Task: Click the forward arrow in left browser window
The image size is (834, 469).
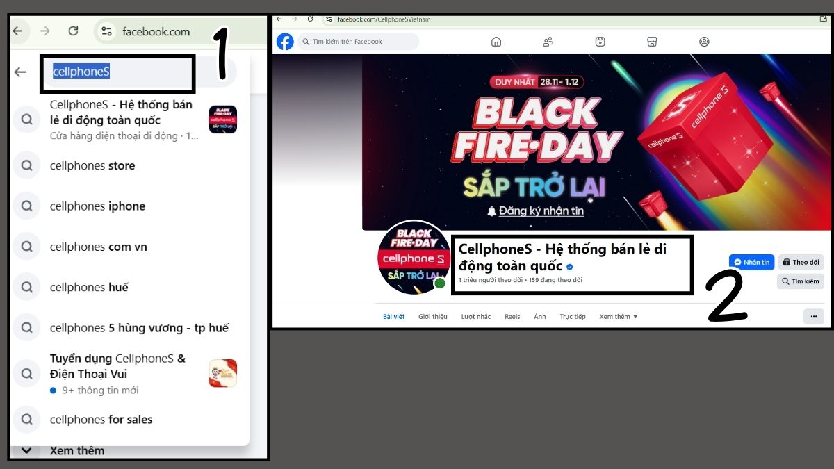Action: tap(45, 31)
